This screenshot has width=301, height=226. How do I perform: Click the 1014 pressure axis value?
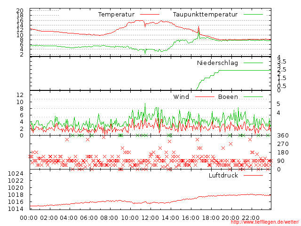16,209
